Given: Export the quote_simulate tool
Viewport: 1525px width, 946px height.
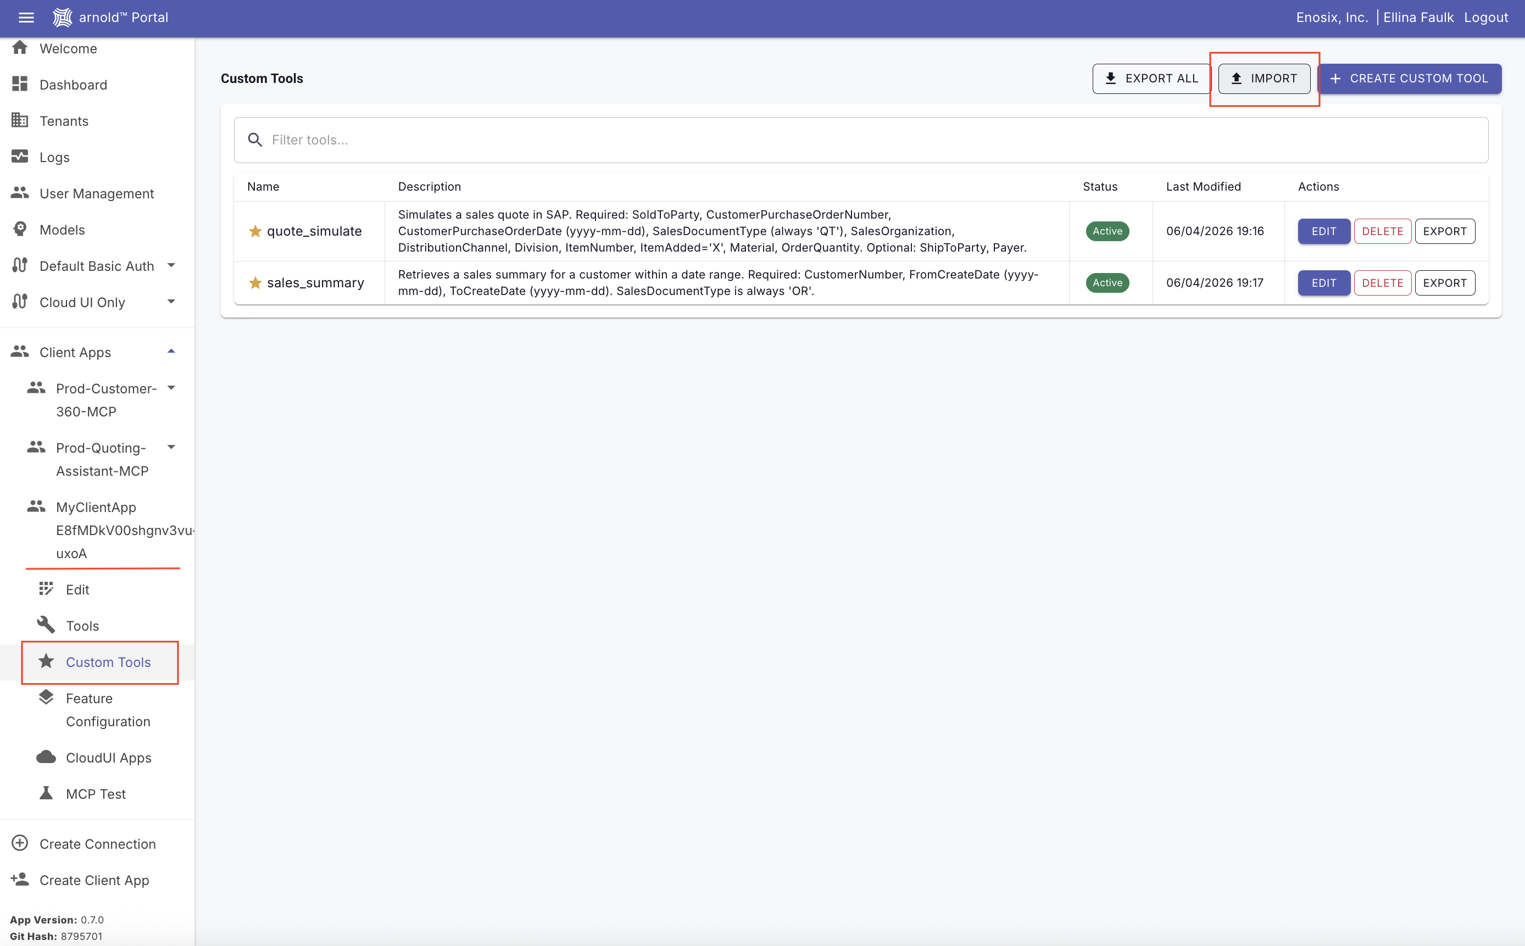Looking at the screenshot, I should [x=1445, y=231].
